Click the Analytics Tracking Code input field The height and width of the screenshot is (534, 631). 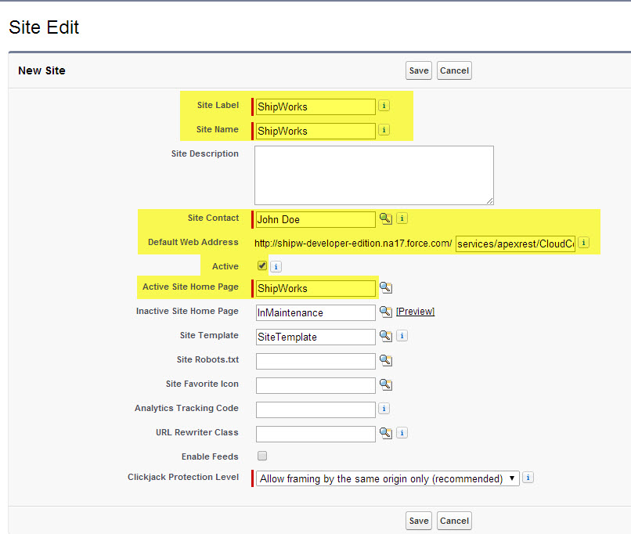315,410
